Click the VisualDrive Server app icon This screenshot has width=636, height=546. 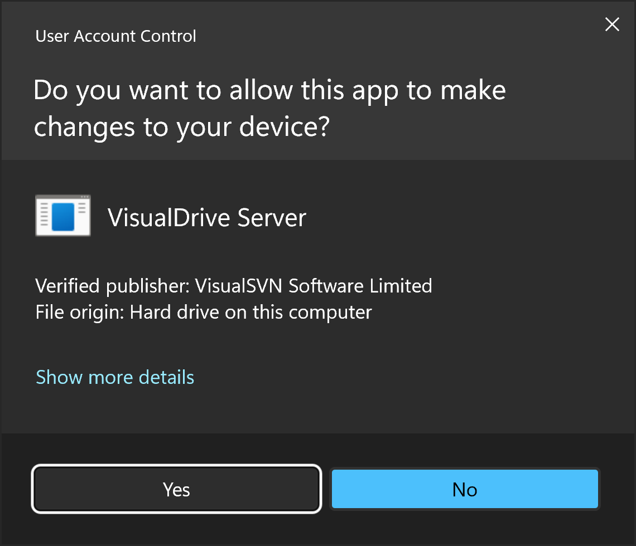click(62, 216)
